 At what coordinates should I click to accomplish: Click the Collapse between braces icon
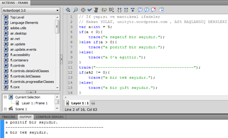pyautogui.click(x=119, y=10)
